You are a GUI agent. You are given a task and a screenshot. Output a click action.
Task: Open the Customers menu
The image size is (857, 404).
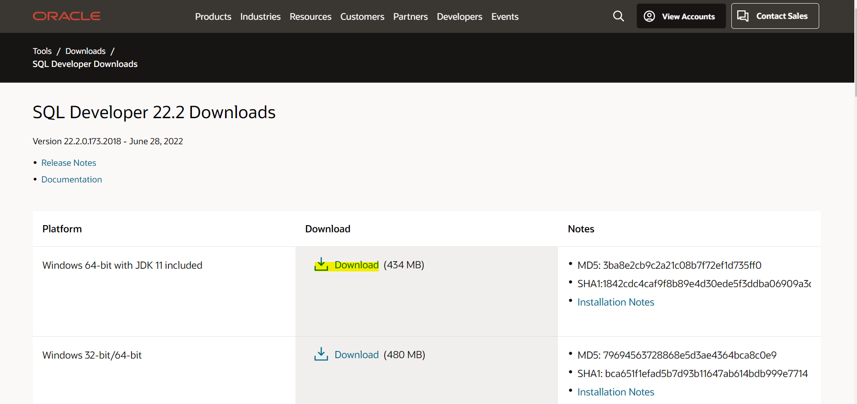362,17
